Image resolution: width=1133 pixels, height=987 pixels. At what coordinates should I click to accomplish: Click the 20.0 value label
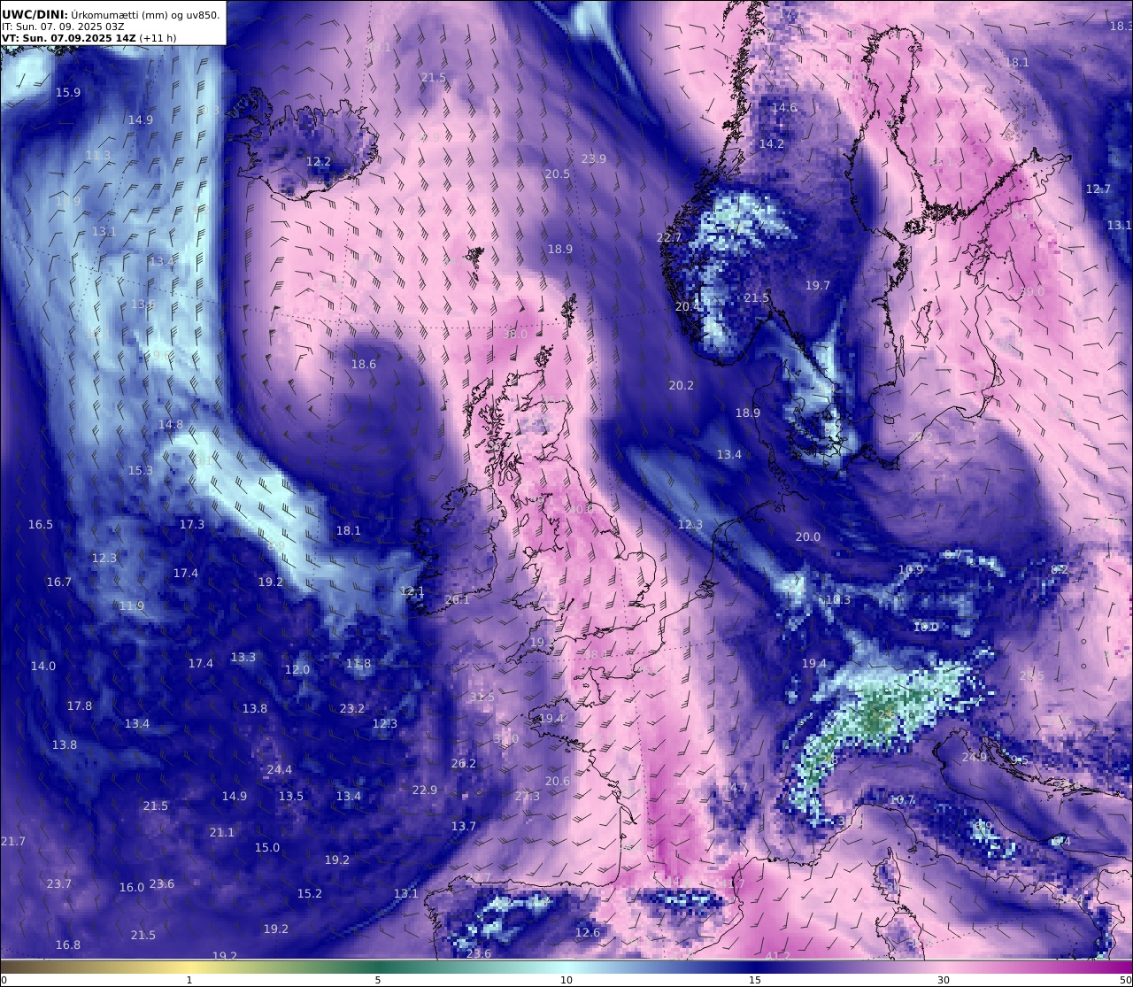coord(808,536)
